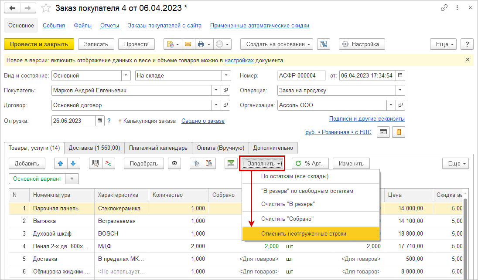Copy link to document via chain icon
This screenshot has width=478, height=280.
(x=444, y=8)
